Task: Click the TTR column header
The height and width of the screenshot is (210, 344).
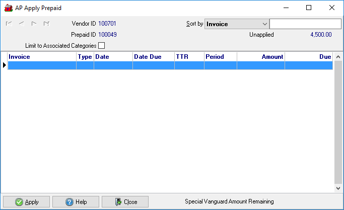Action: click(x=189, y=57)
